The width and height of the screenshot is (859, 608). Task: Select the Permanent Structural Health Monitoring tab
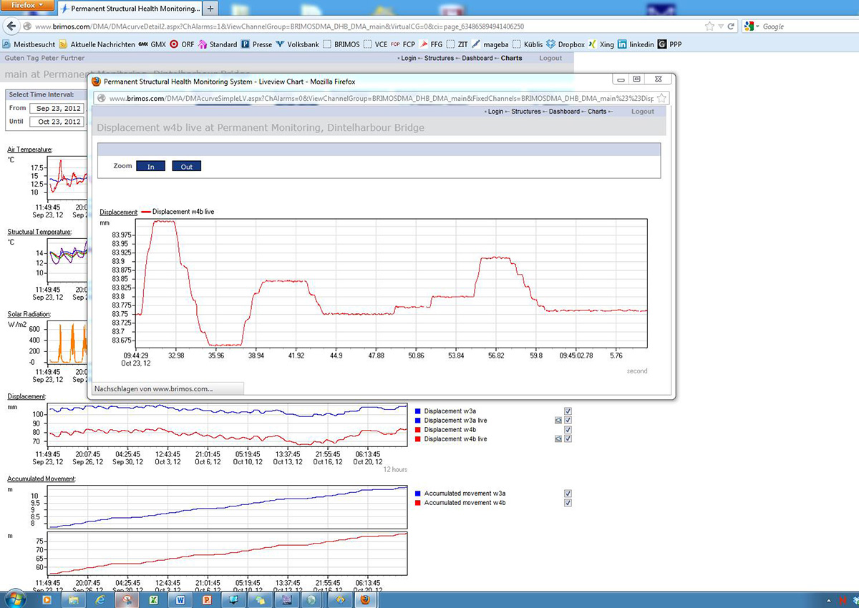tap(129, 9)
